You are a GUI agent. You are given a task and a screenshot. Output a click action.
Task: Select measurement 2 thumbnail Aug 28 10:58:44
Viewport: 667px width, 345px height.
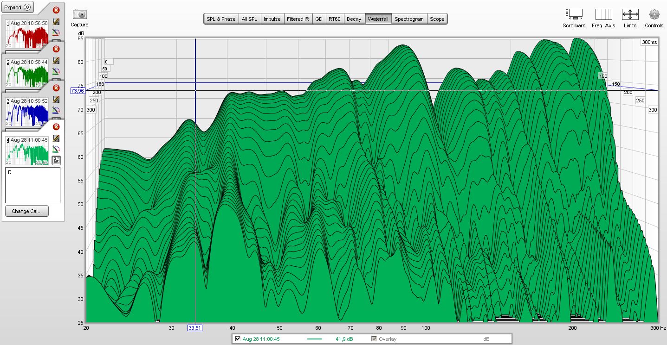click(x=27, y=72)
